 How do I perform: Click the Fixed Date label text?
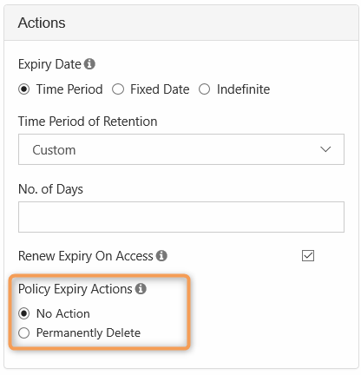click(x=160, y=89)
